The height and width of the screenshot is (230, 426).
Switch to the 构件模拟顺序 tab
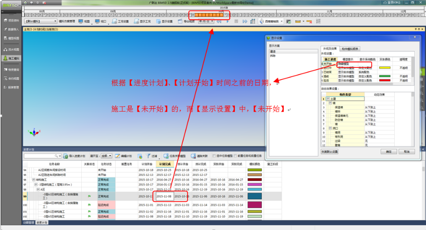(350, 49)
